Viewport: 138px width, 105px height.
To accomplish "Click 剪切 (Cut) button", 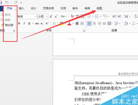I will pos(6,15).
